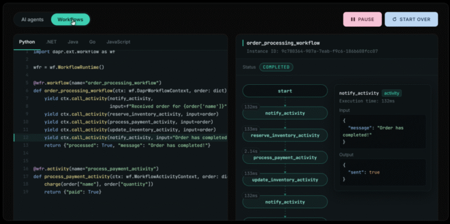Click line 11 update_inventory_activity call
The image size is (450, 224).
pyautogui.click(x=130, y=130)
